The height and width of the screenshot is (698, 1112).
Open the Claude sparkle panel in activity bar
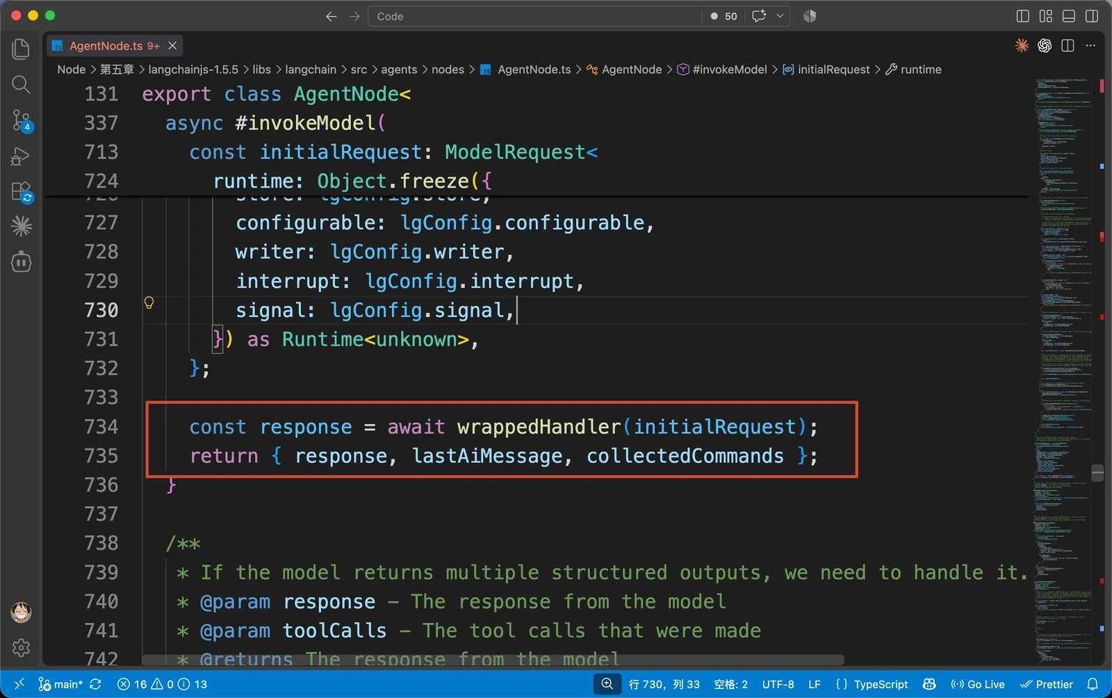22,226
